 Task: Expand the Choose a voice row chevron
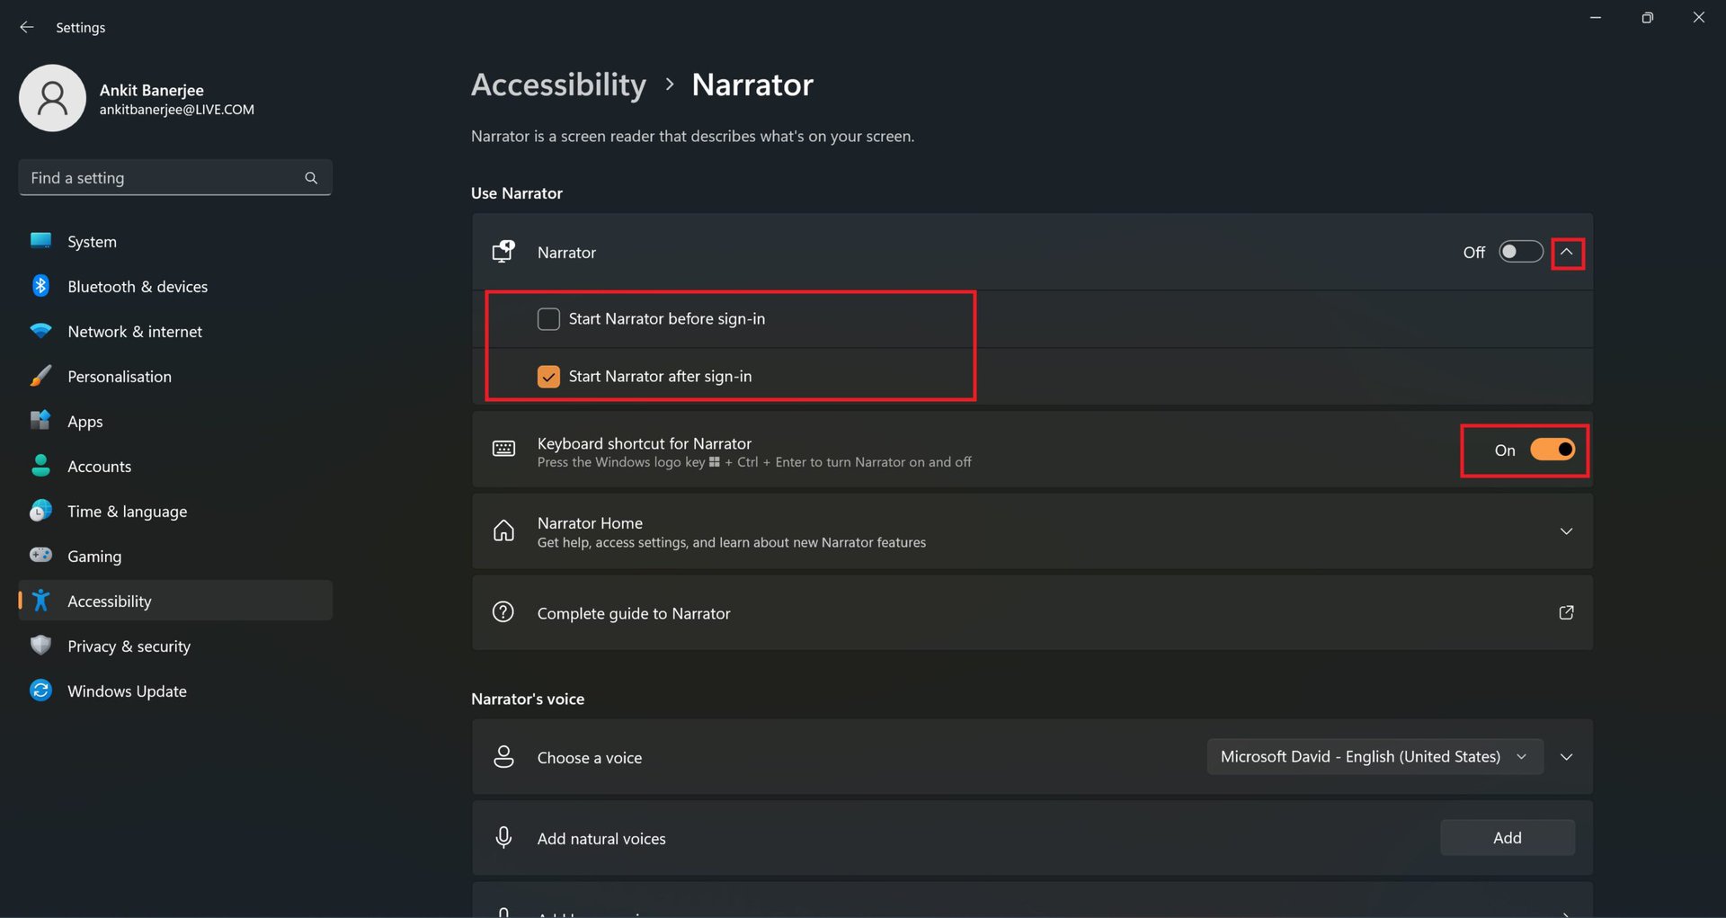click(x=1566, y=757)
